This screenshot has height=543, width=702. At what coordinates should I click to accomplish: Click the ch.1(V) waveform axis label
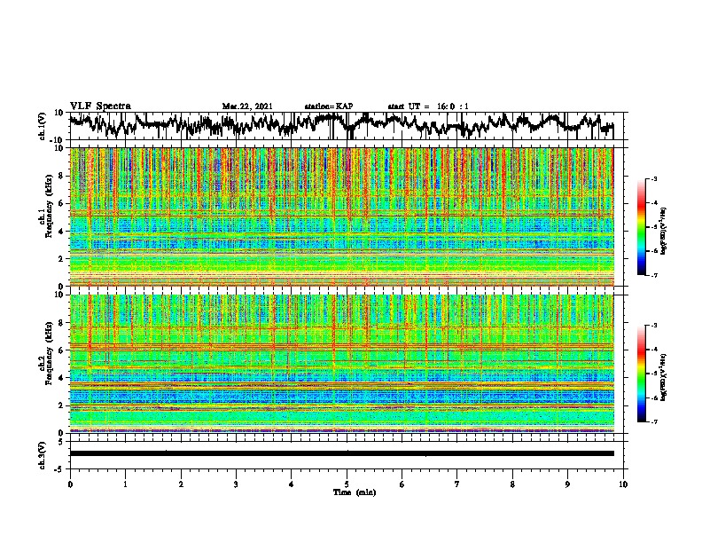coord(43,126)
